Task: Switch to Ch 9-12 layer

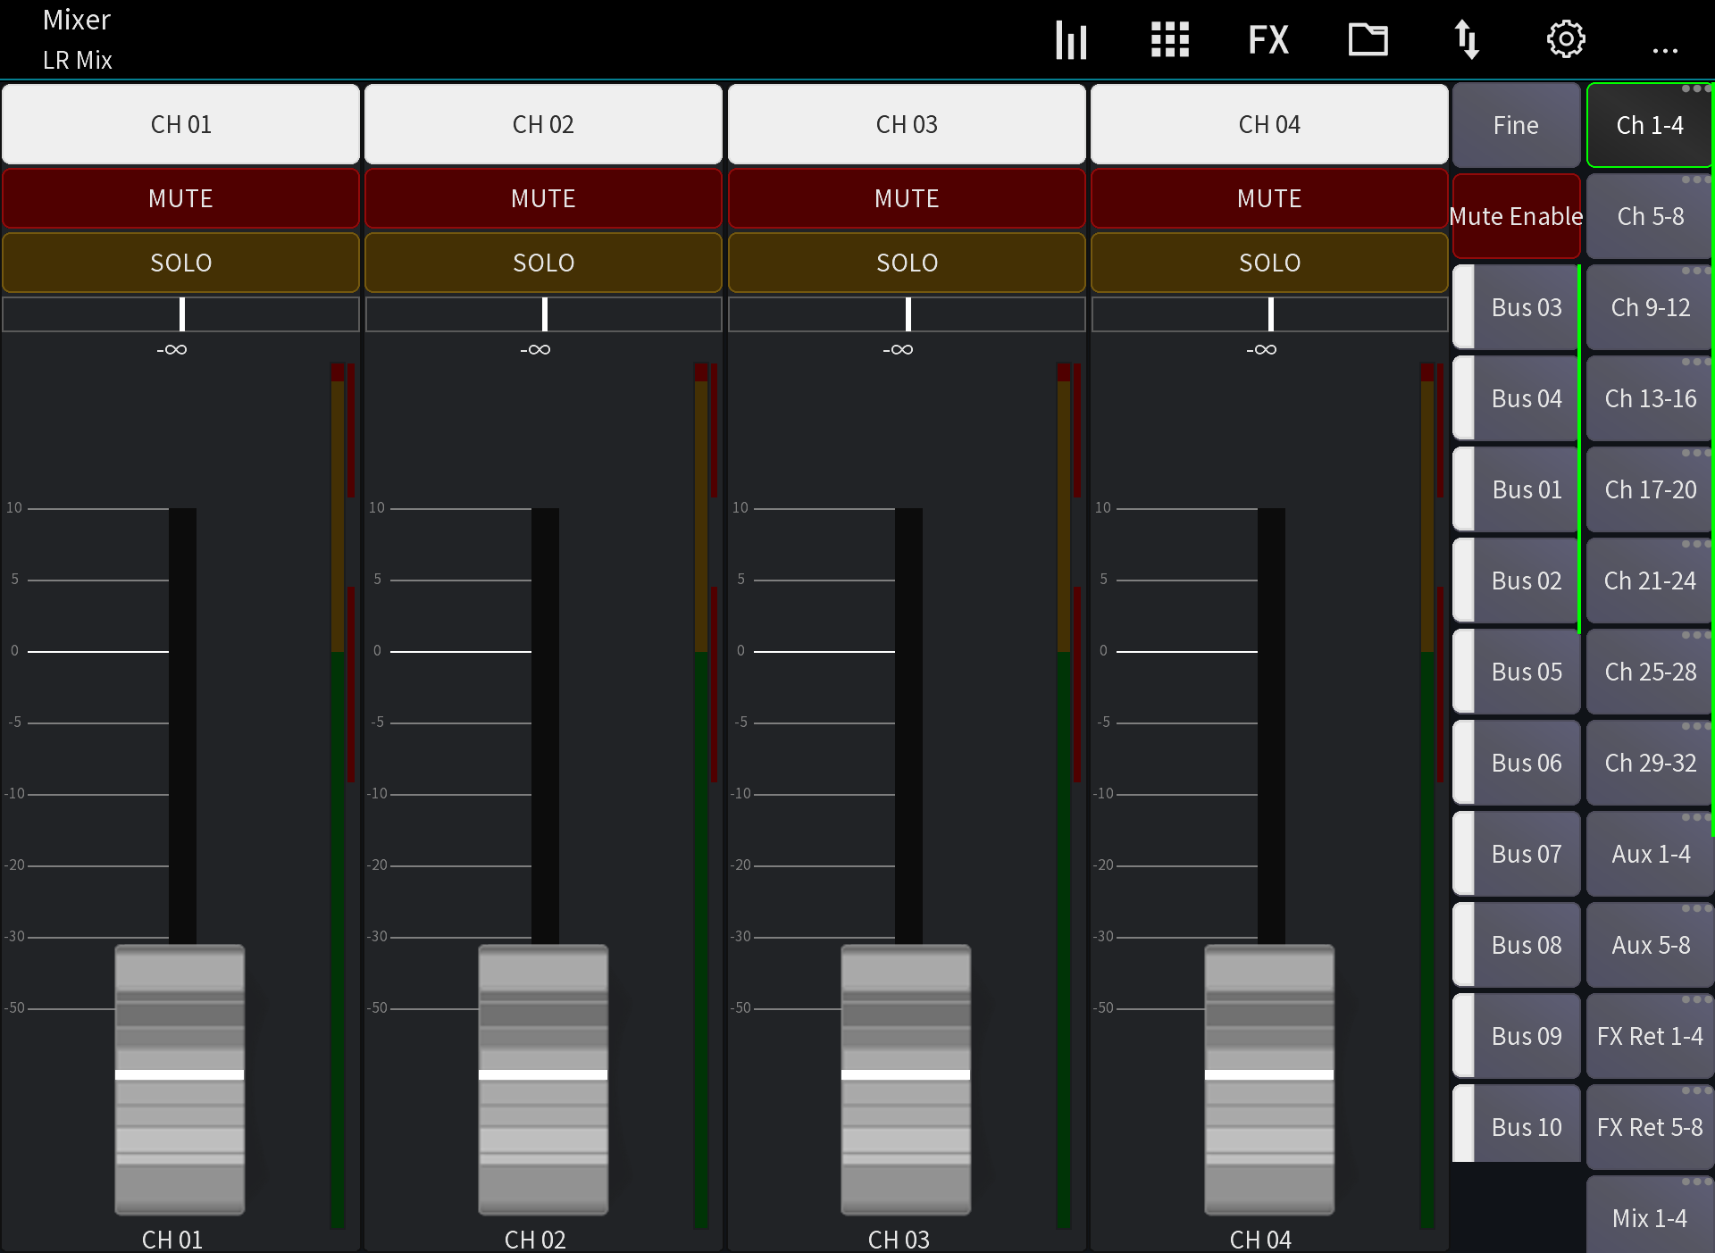Action: (1650, 307)
